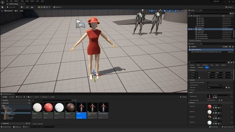Open the Skeletal Mesh asset dropdown

pos(221,95)
